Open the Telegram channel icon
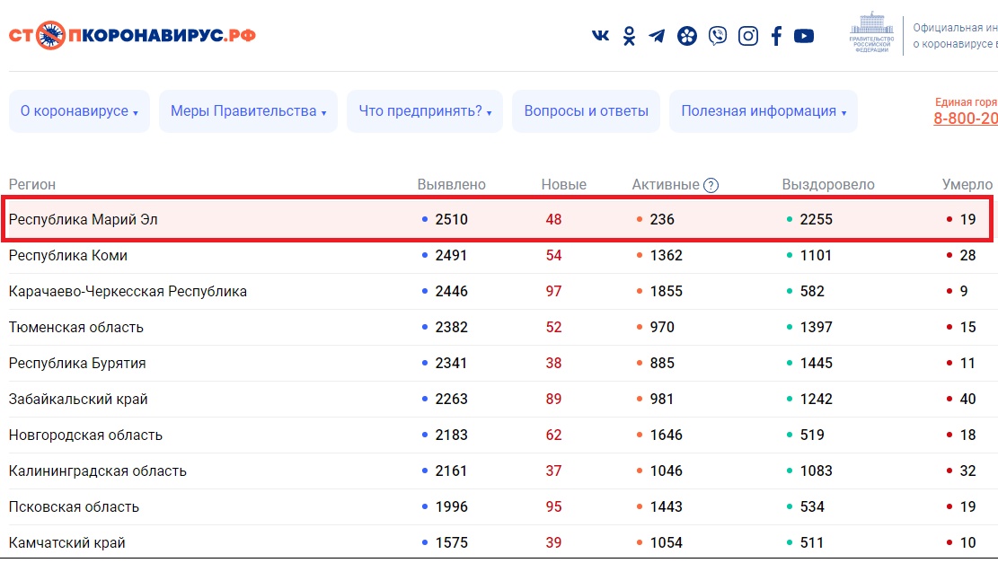Image resolution: width=998 pixels, height=563 pixels. (x=658, y=36)
